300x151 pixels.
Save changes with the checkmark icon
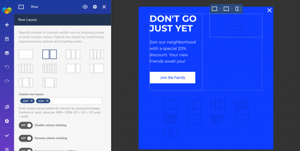pyautogui.click(x=7, y=135)
